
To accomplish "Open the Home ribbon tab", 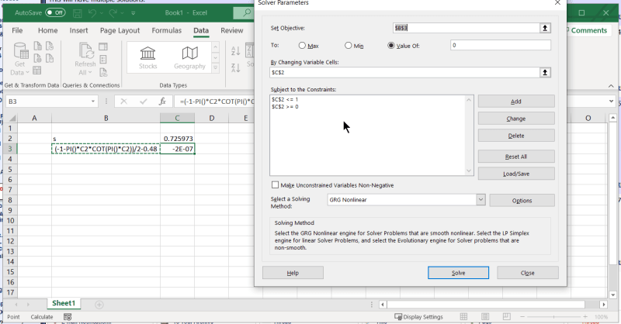I will 47,30.
